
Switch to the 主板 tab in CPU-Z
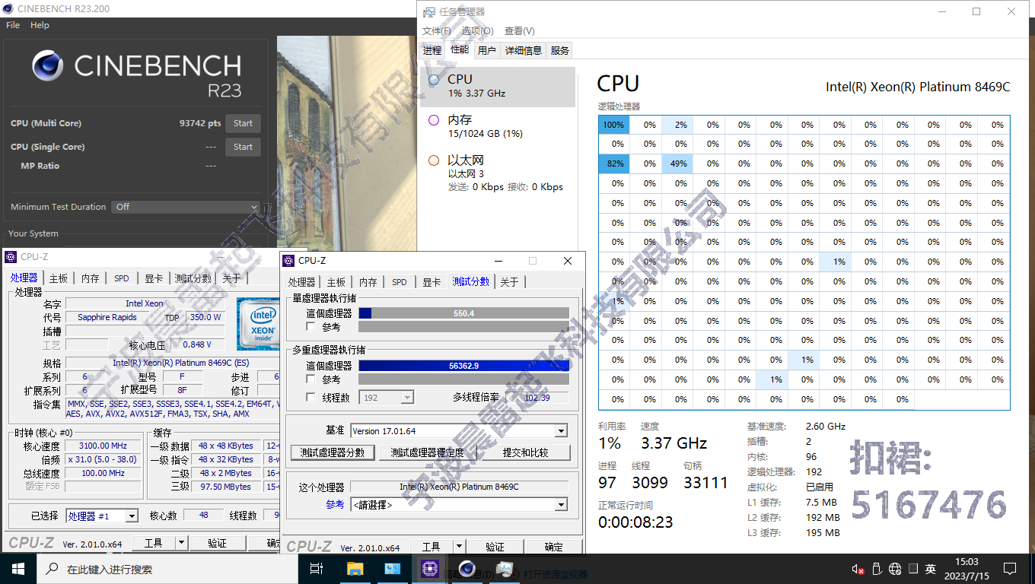point(336,281)
